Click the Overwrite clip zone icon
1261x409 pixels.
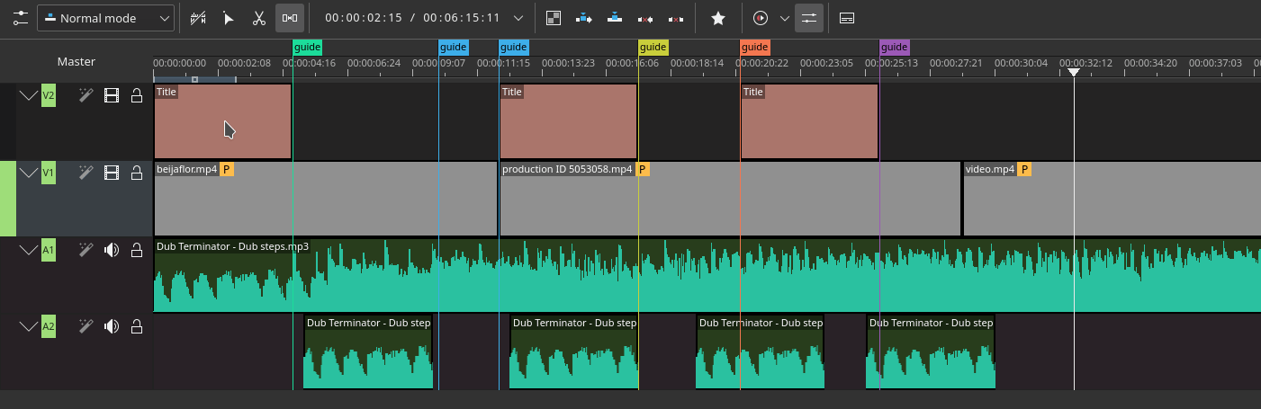(615, 18)
